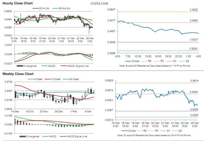Click the weekly MACD Signal Line legend
This screenshot has height=141, width=204.
tap(74, 137)
